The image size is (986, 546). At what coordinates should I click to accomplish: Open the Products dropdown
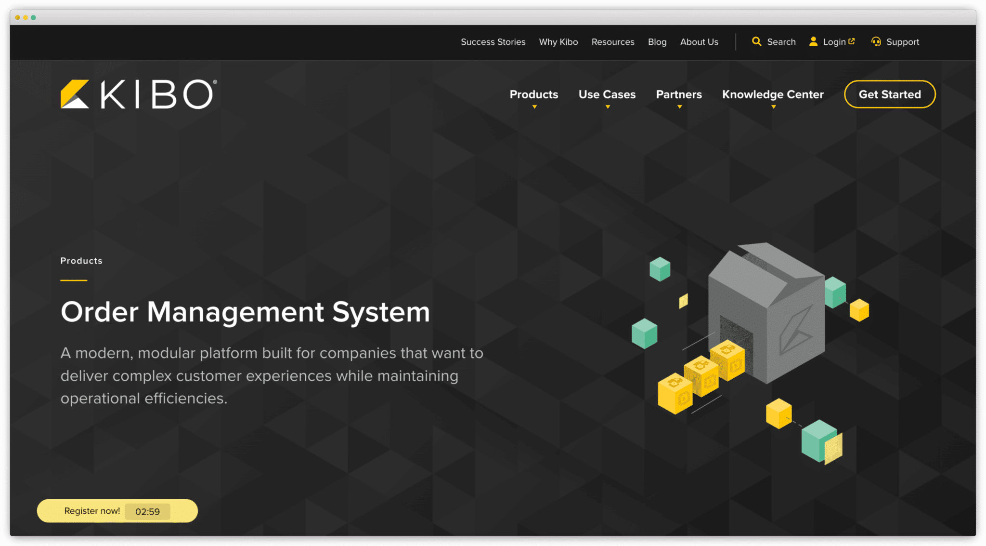click(x=533, y=94)
